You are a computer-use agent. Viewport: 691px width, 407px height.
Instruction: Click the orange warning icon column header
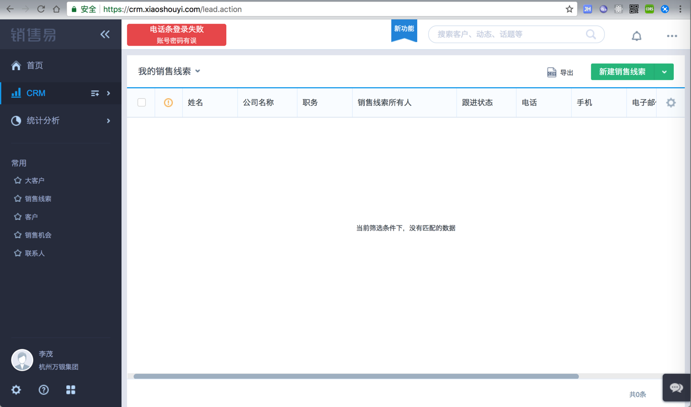click(x=168, y=103)
